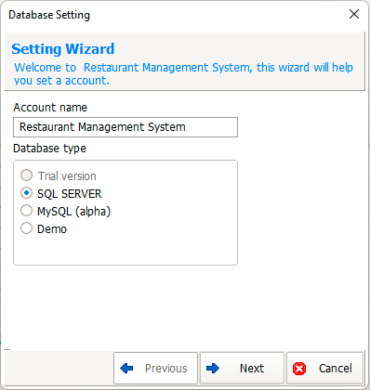Click the MySQL (alpha) label text
Screen dimensions: 370x390
click(x=73, y=212)
